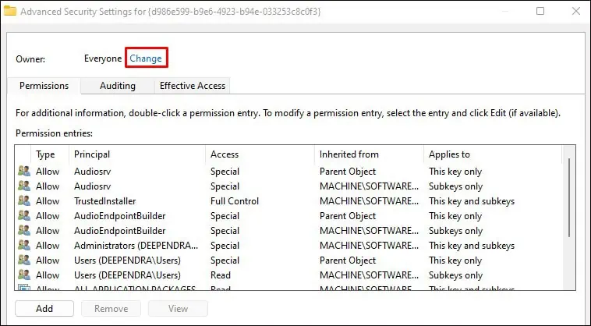Maximize the Advanced Security Settings window
Image resolution: width=591 pixels, height=326 pixels.
click(x=540, y=11)
